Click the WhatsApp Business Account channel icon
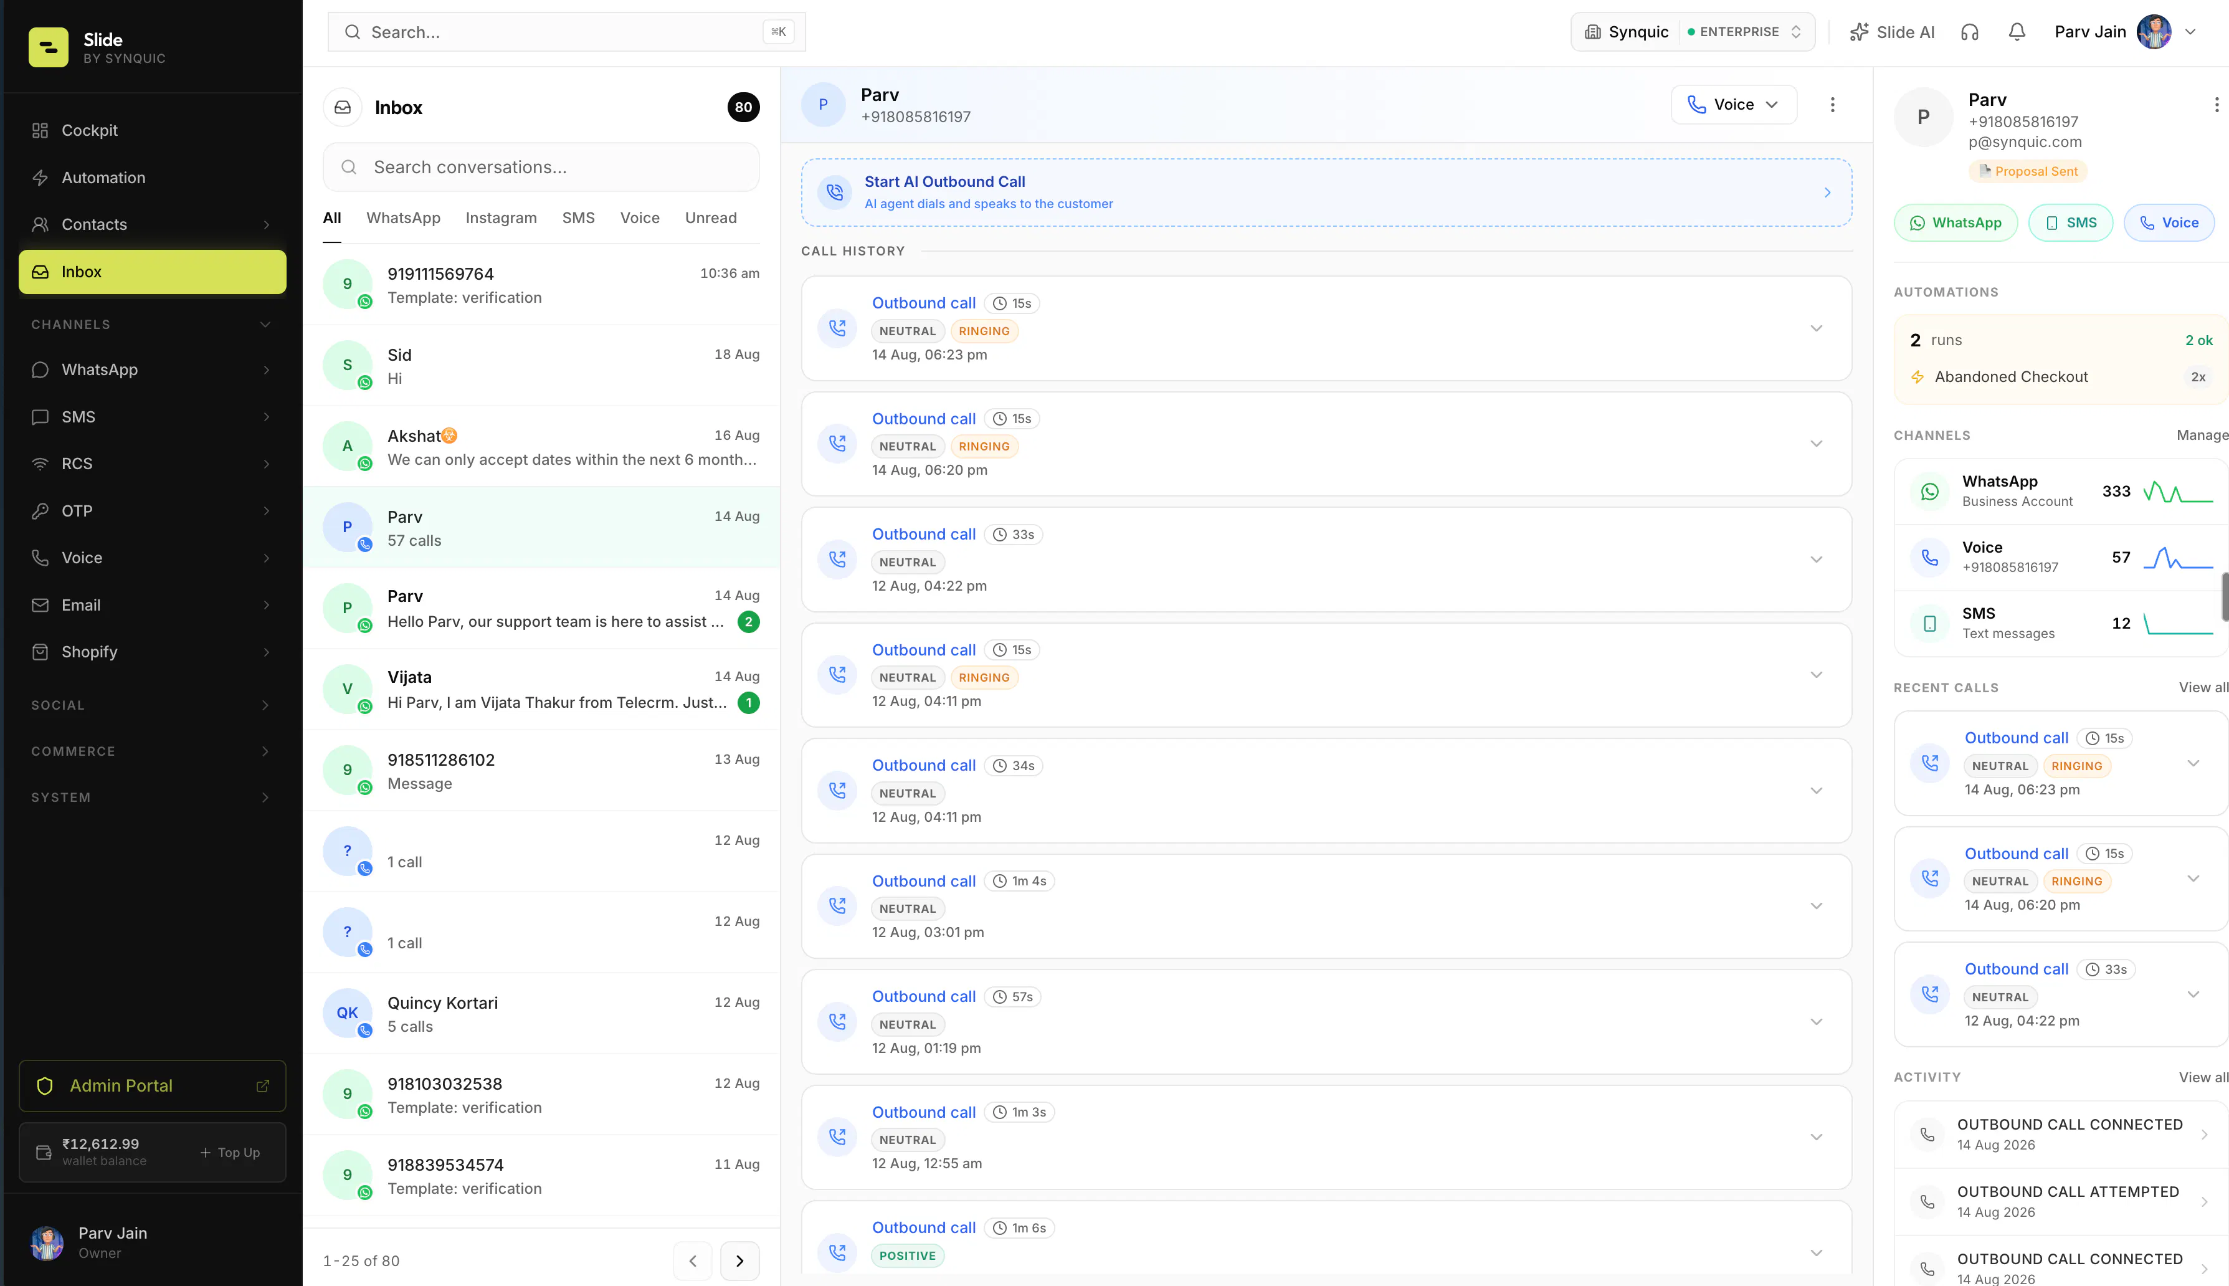Screen dimensions: 2229x1286 pos(1929,491)
